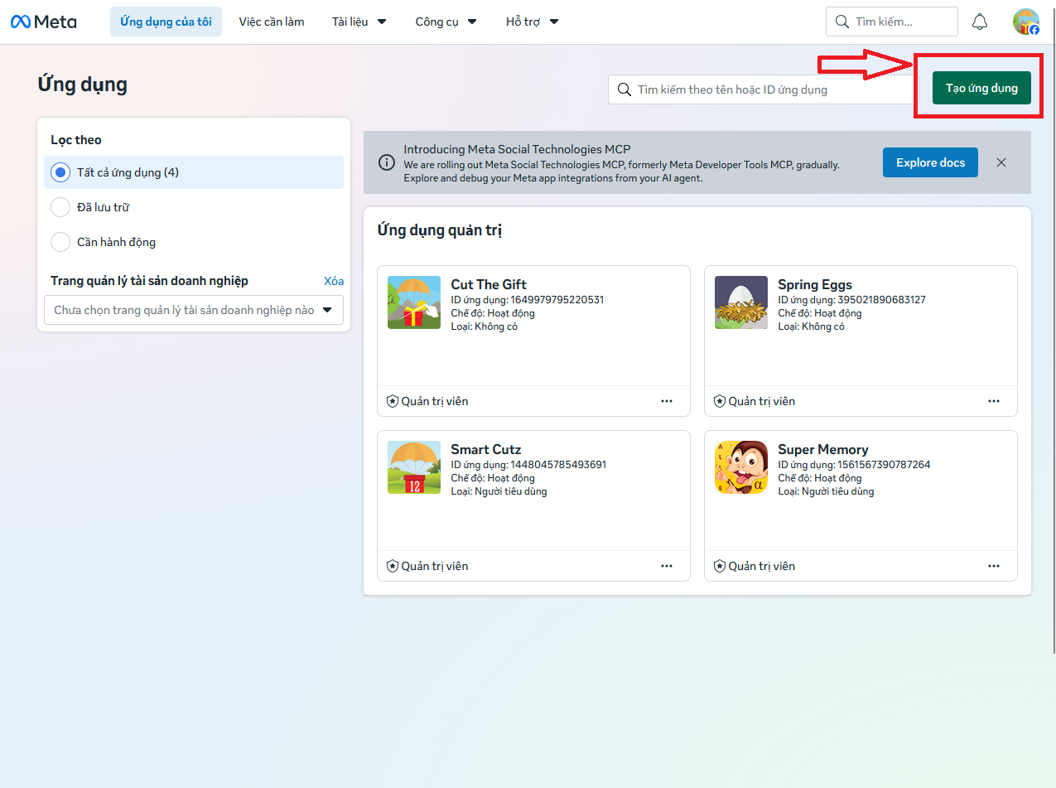The width and height of the screenshot is (1056, 788).
Task: Click the admin shield icon under Smart Cutz
Action: click(393, 566)
